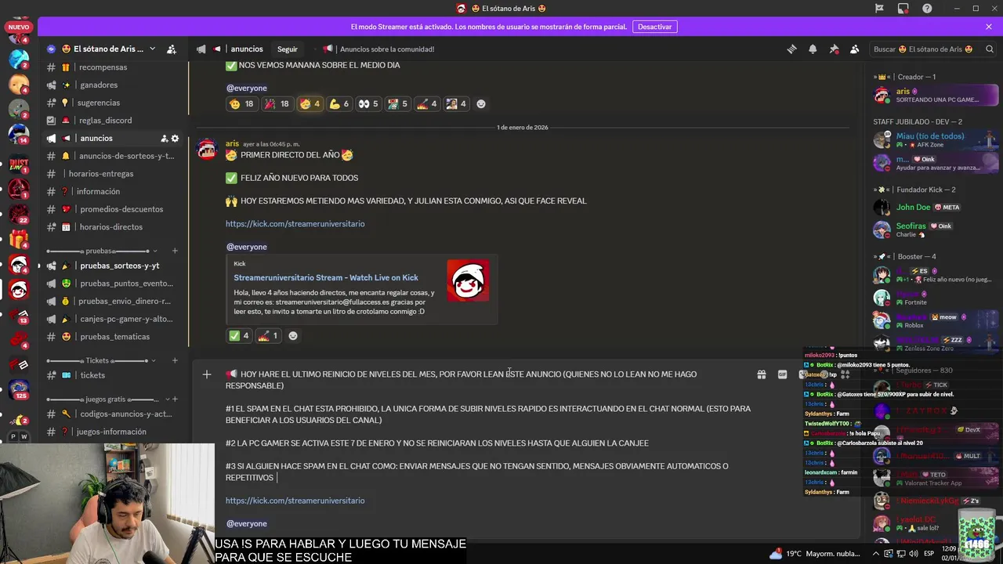Add reaction to the PRIMER DIRECTO message
Screen dimensions: 1003x564
click(x=293, y=335)
